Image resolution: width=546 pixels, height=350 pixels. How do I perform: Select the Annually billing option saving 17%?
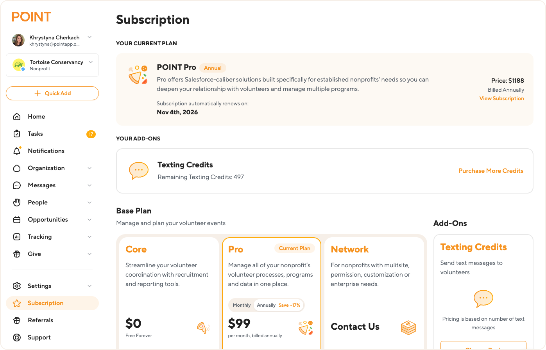tap(267, 305)
